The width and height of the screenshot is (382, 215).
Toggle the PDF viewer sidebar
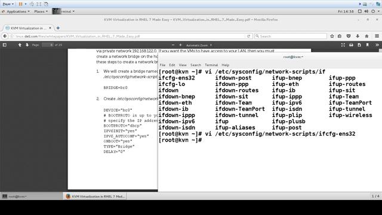tap(4, 45)
